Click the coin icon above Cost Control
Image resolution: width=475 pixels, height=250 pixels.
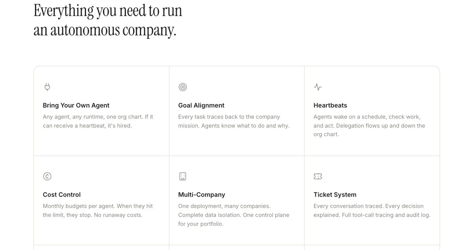pyautogui.click(x=47, y=176)
